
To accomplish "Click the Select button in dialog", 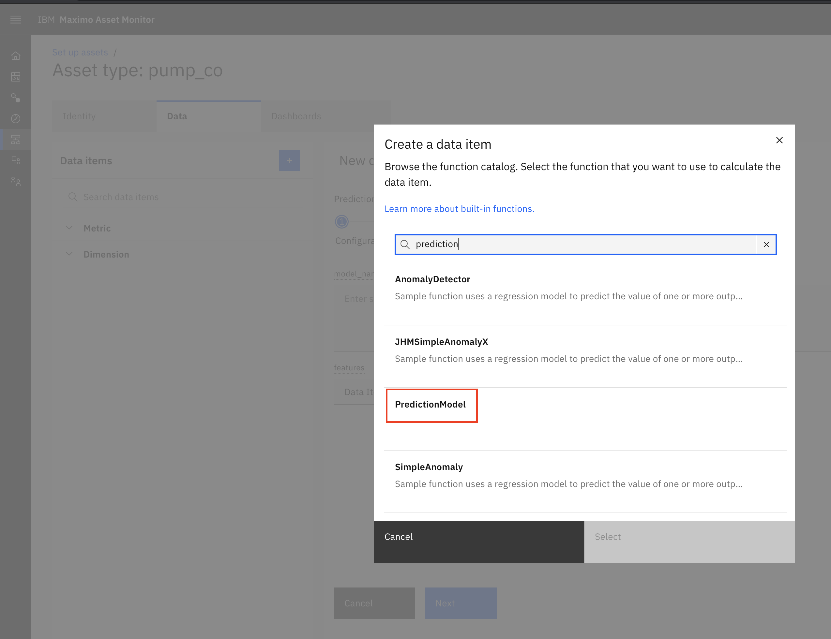I will coord(689,542).
